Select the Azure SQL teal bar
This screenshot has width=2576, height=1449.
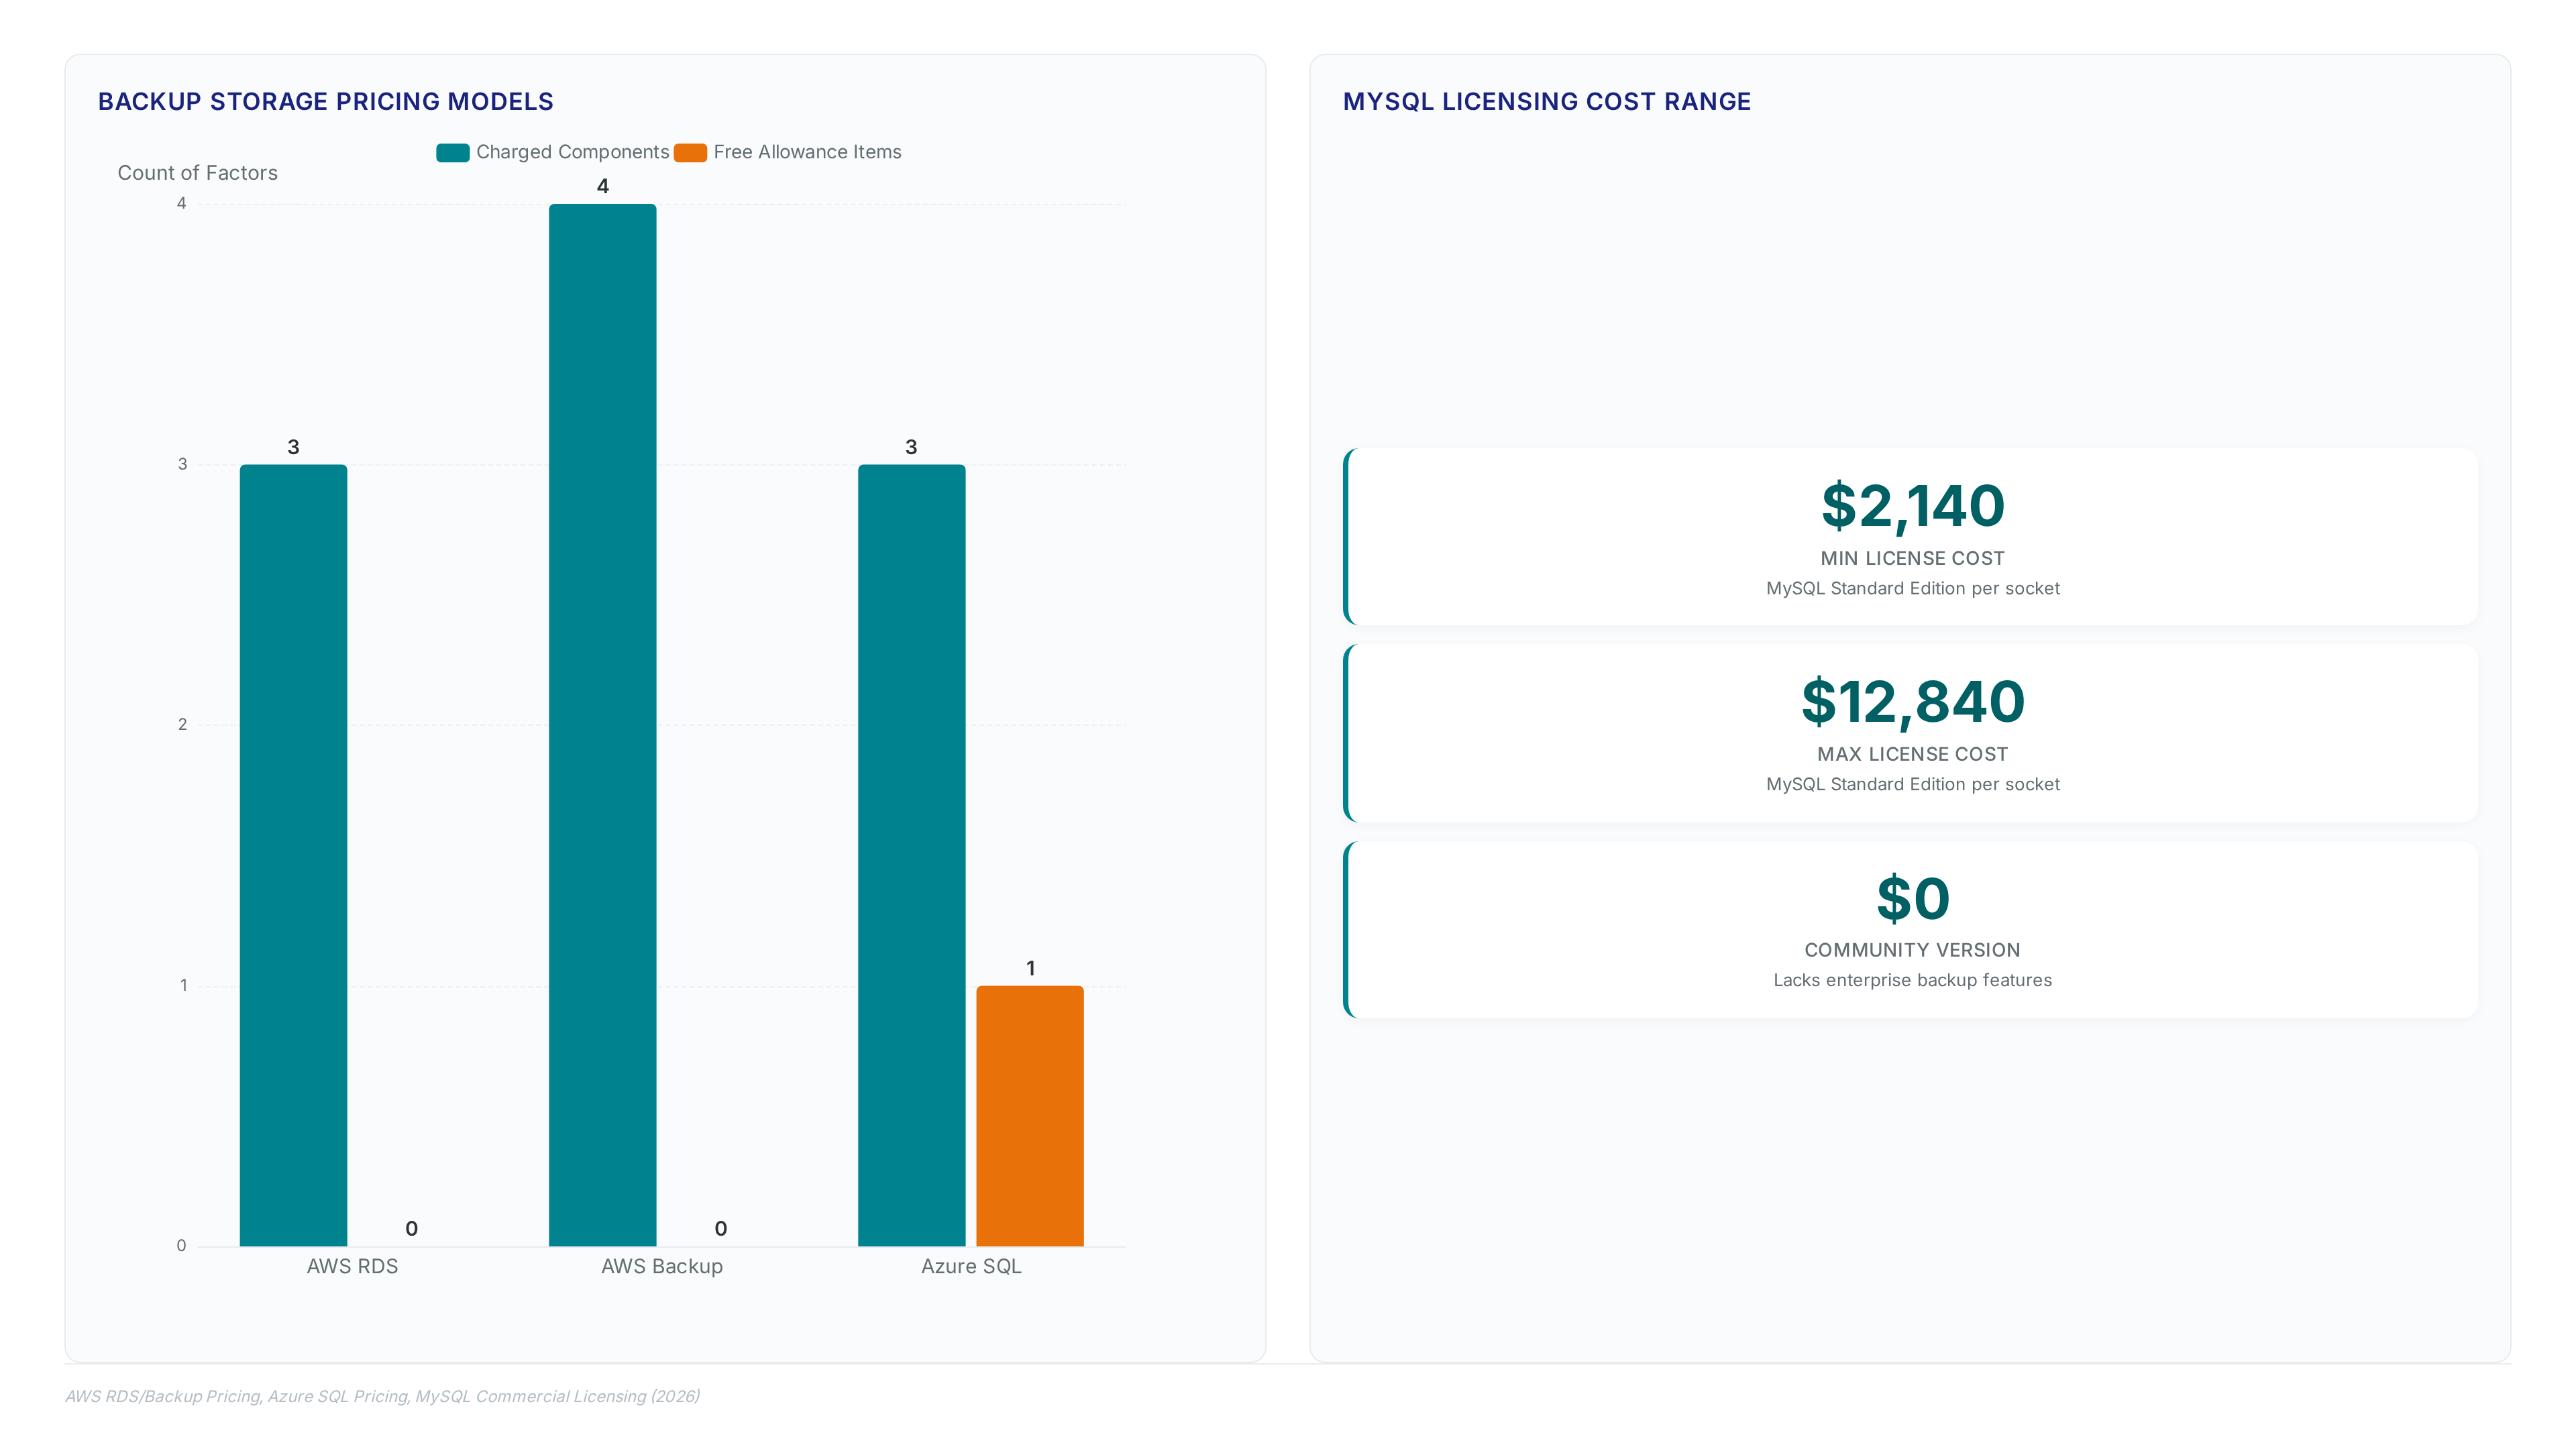click(911, 855)
